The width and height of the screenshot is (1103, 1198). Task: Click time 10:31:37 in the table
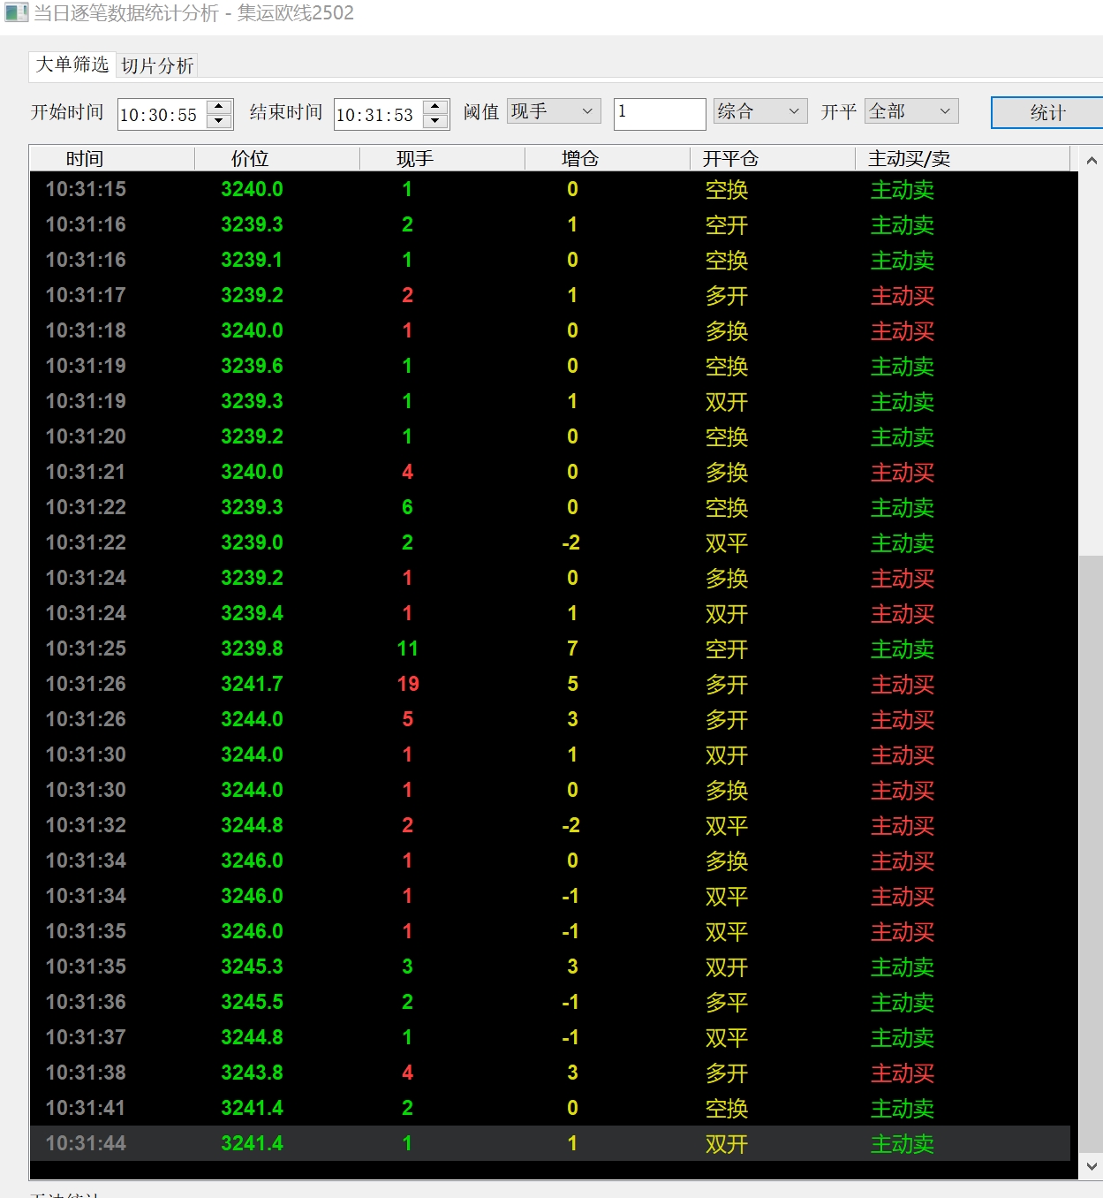click(x=86, y=1037)
